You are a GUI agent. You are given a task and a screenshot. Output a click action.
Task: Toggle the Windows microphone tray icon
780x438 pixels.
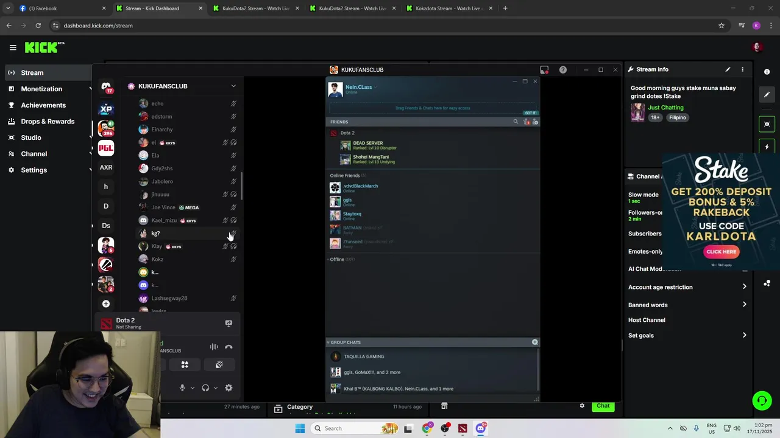697,428
